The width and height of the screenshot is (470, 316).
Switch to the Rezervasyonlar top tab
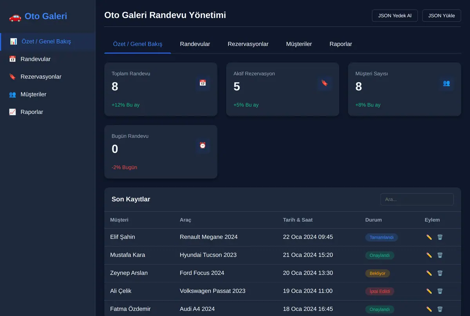tap(248, 44)
